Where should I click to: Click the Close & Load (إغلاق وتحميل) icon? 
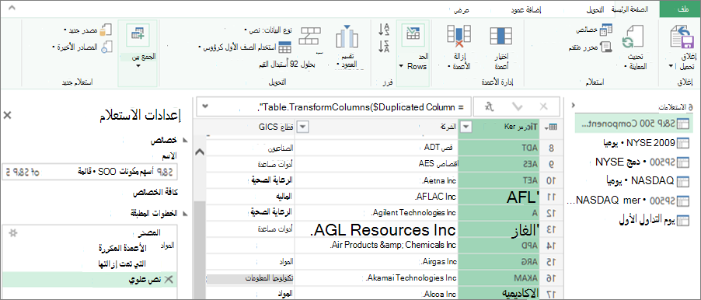[x=682, y=37]
